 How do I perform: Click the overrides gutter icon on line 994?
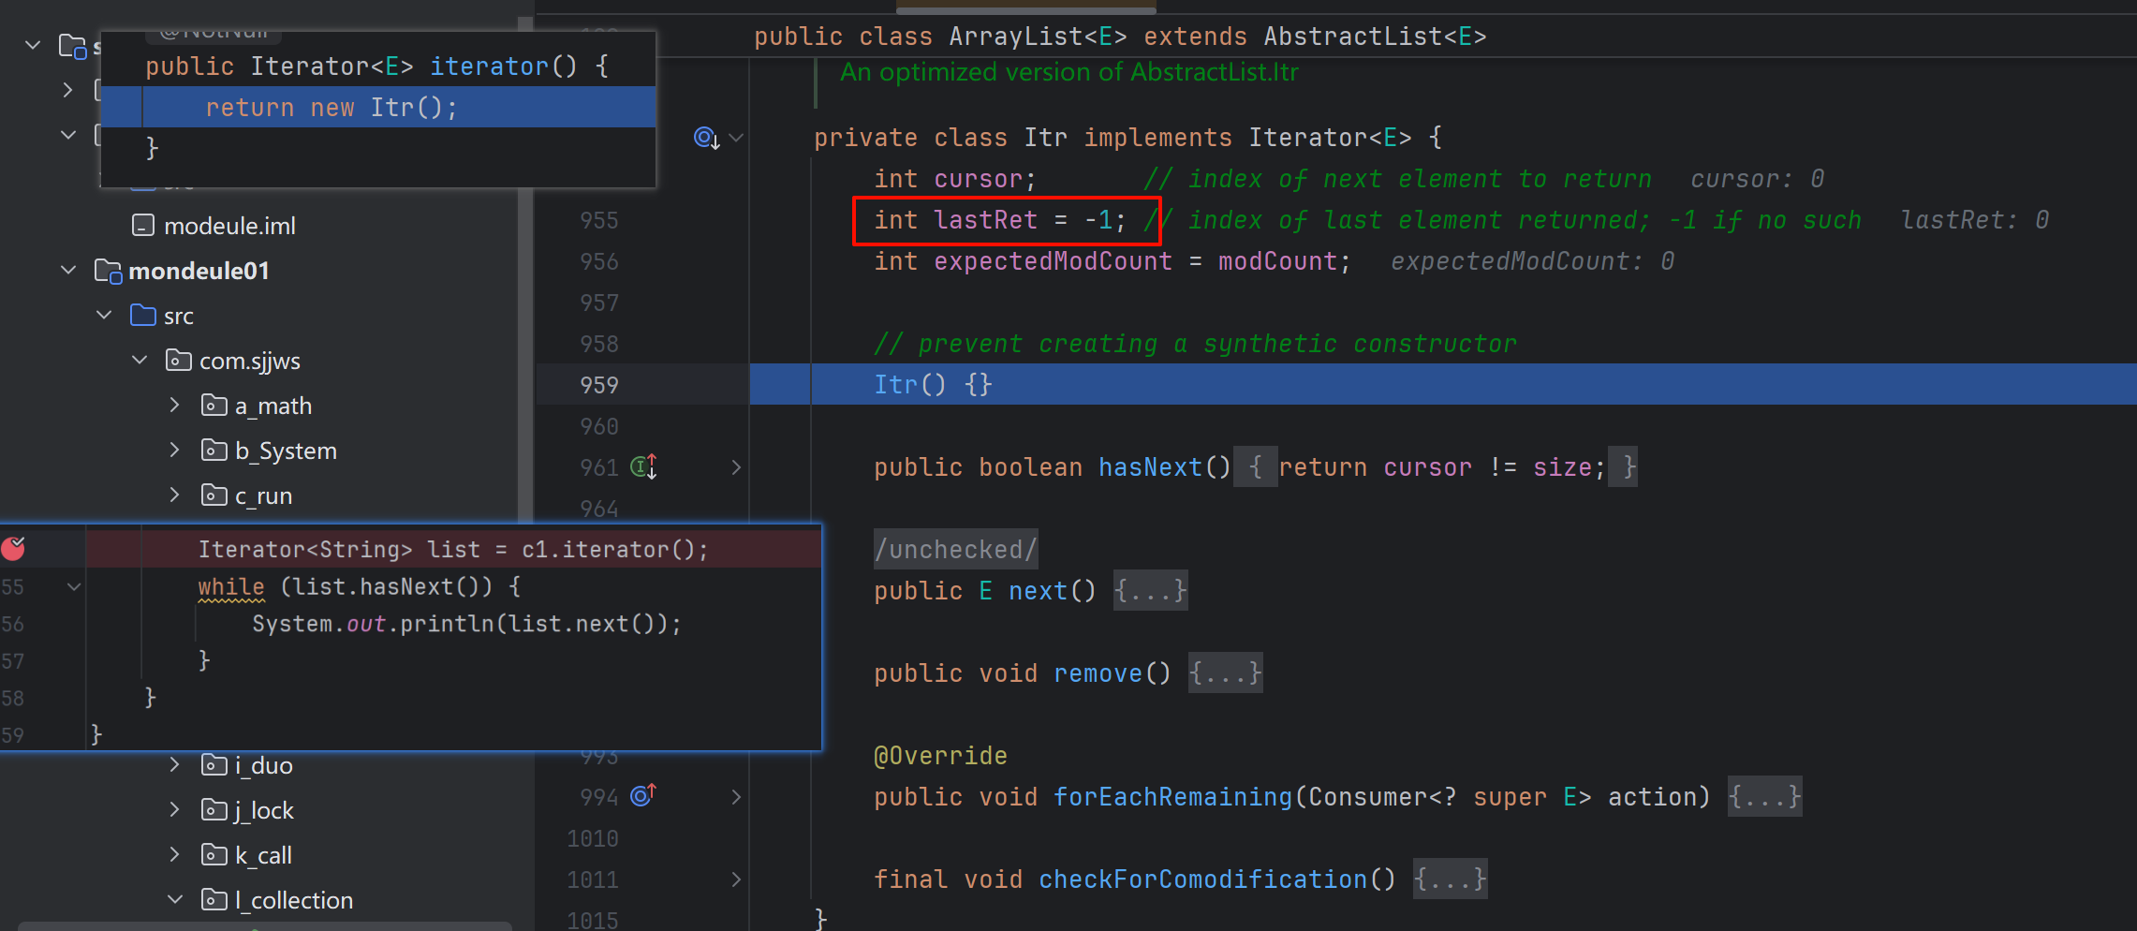click(643, 796)
